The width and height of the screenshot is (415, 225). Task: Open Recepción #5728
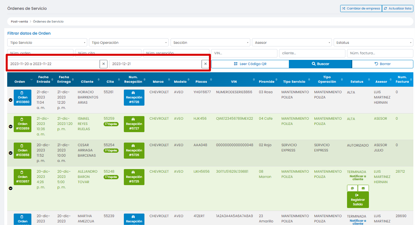click(134, 97)
